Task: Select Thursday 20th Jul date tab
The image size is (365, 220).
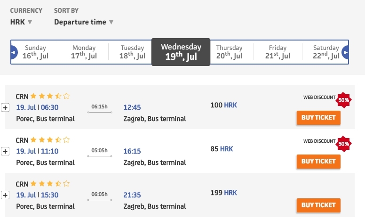Action: tap(229, 52)
